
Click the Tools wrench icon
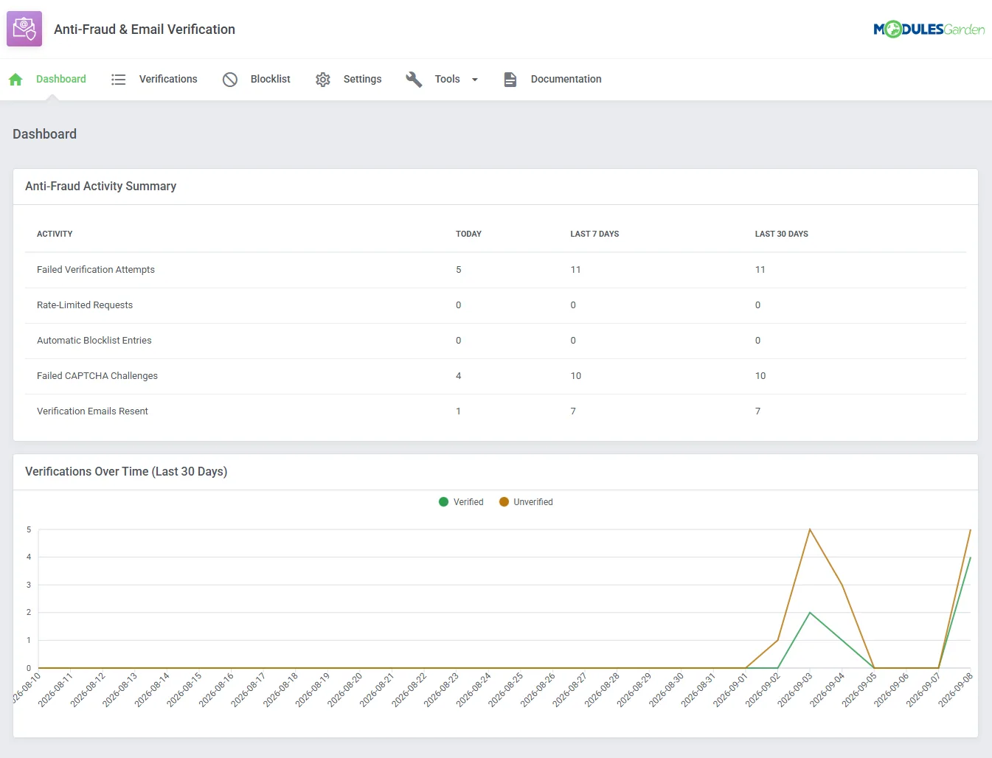[x=414, y=80]
